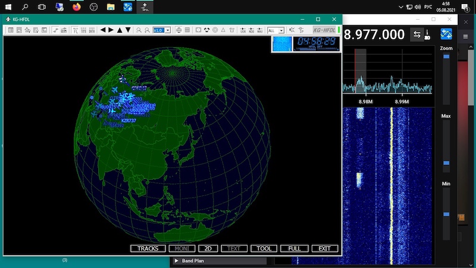
Task: Open the TOOL menu at bottom
Action: [x=264, y=248]
